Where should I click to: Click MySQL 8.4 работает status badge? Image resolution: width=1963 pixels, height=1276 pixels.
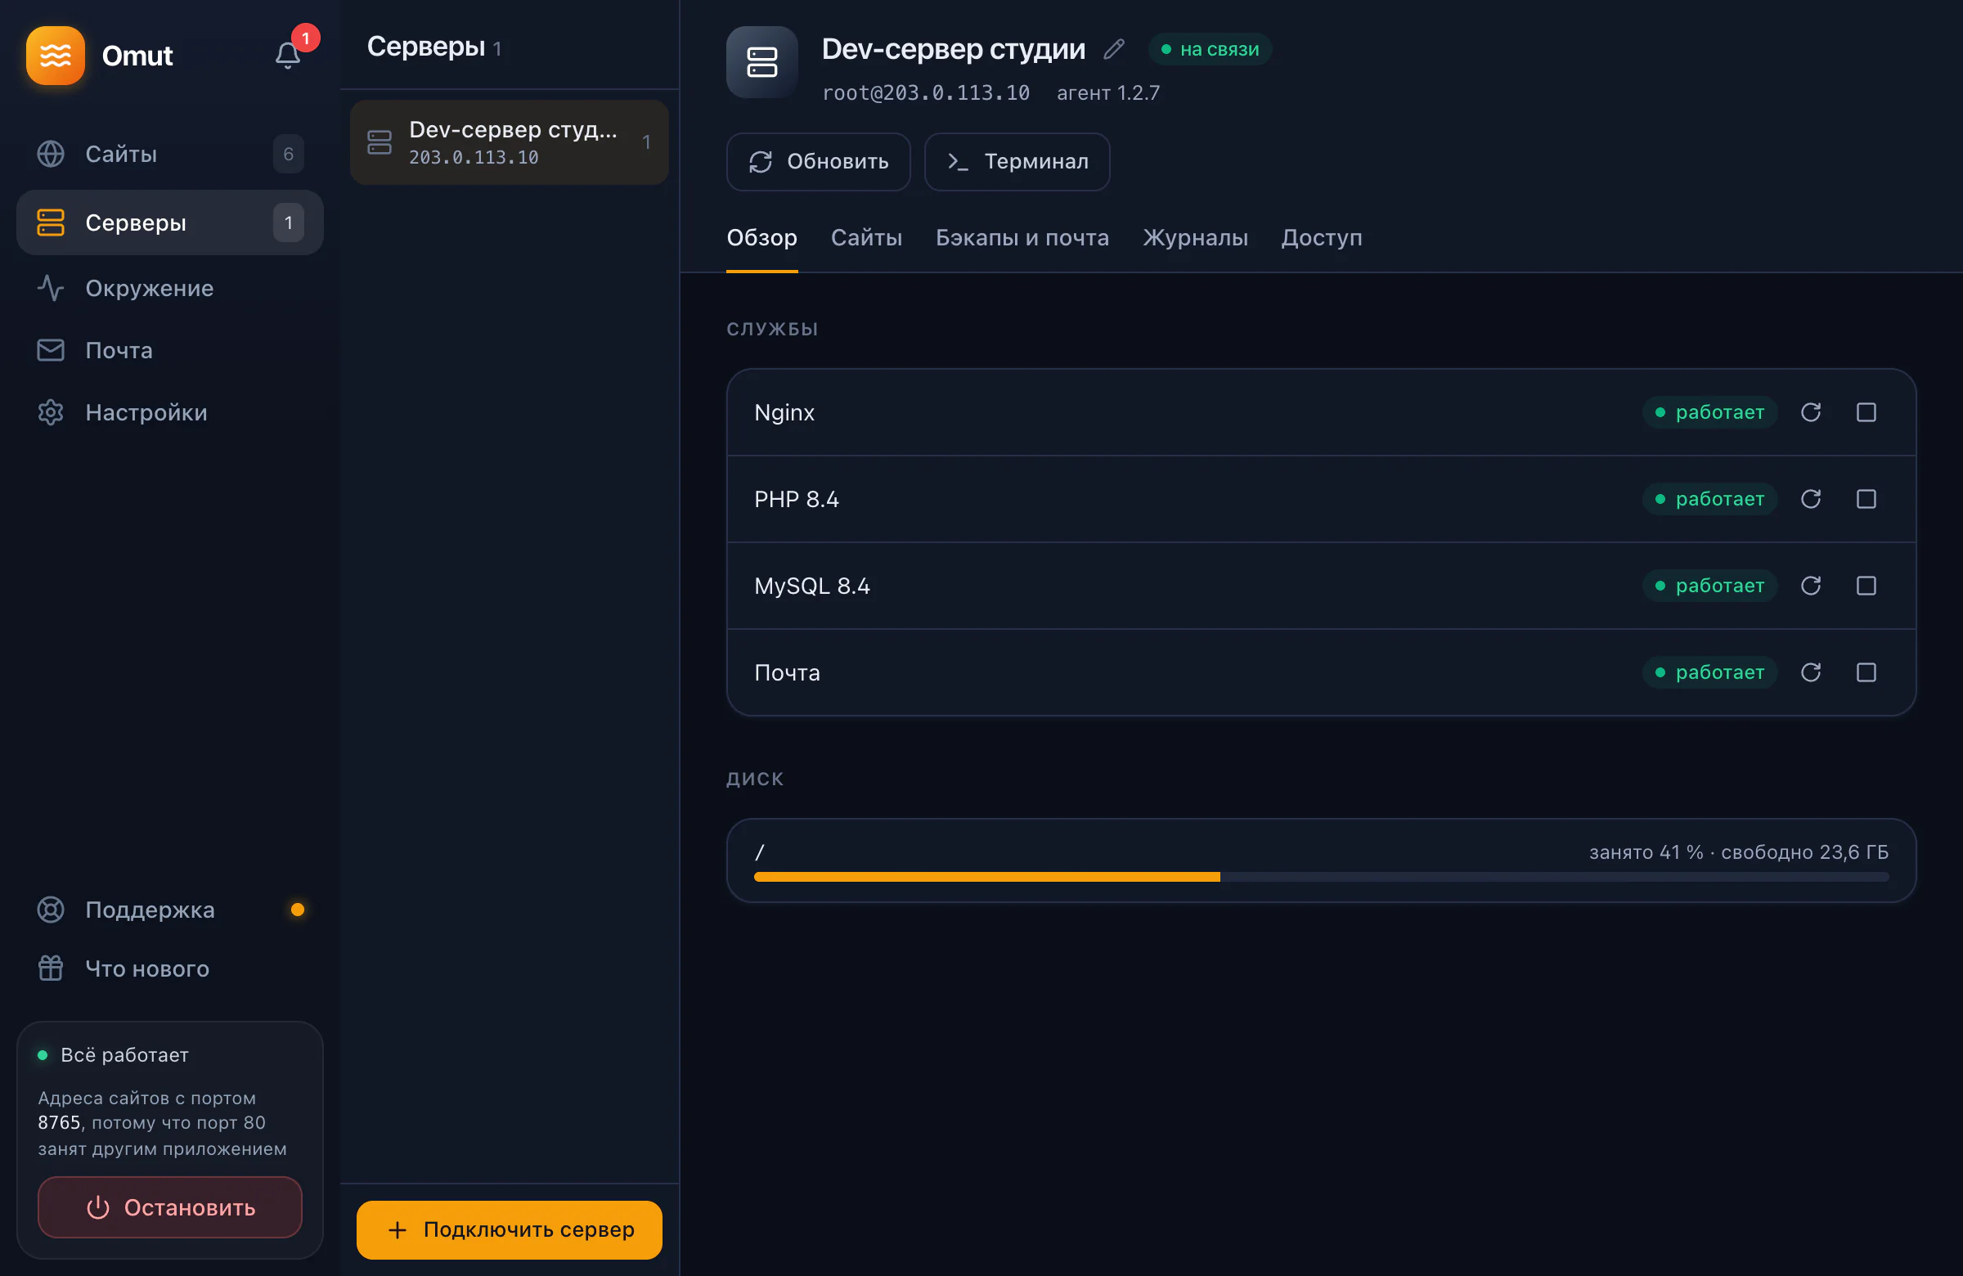click(1709, 586)
